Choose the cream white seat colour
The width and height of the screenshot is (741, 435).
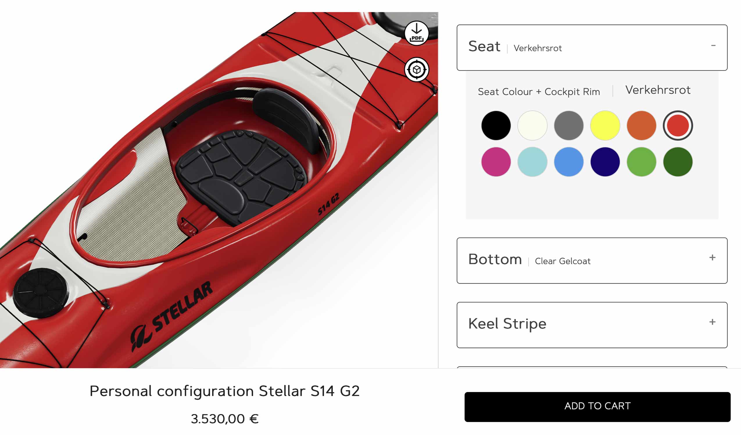click(x=532, y=126)
